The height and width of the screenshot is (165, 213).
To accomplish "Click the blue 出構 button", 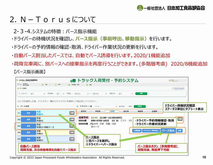I will (179, 131).
